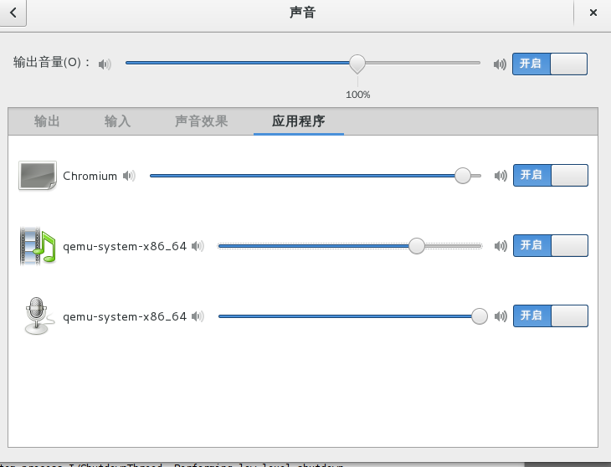Switch to the 输出 tab

(47, 121)
